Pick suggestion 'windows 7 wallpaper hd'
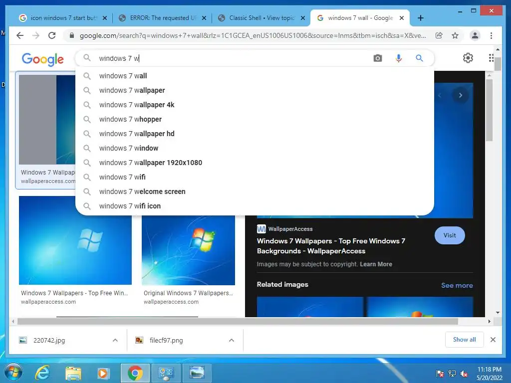 tap(255, 134)
